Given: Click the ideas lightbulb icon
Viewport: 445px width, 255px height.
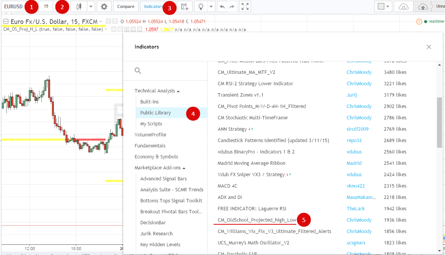Looking at the screenshot, I should point(201,6).
